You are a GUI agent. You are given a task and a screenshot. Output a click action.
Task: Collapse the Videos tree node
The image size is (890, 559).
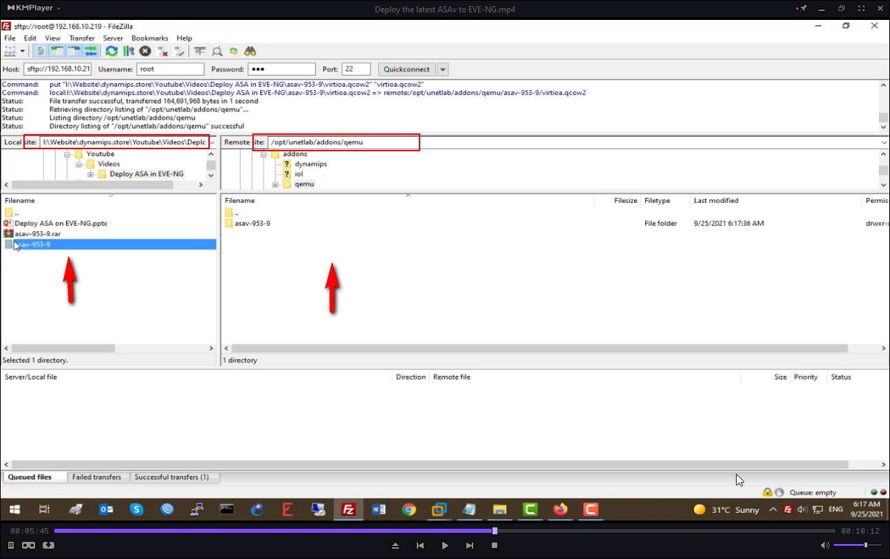pos(78,164)
